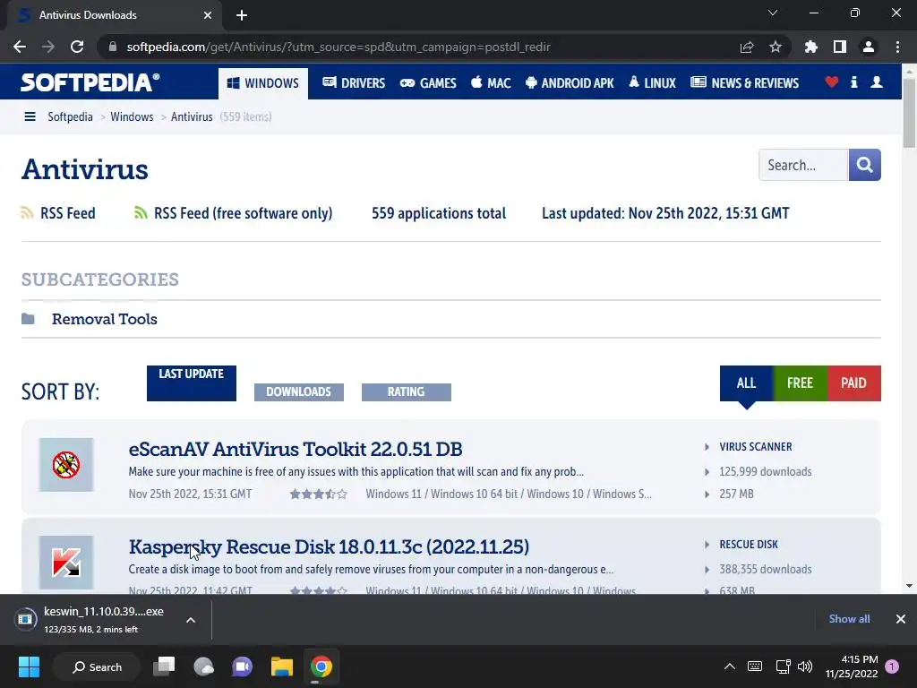The width and height of the screenshot is (917, 688).
Task: Click the green free-software RSS icon
Action: click(141, 213)
